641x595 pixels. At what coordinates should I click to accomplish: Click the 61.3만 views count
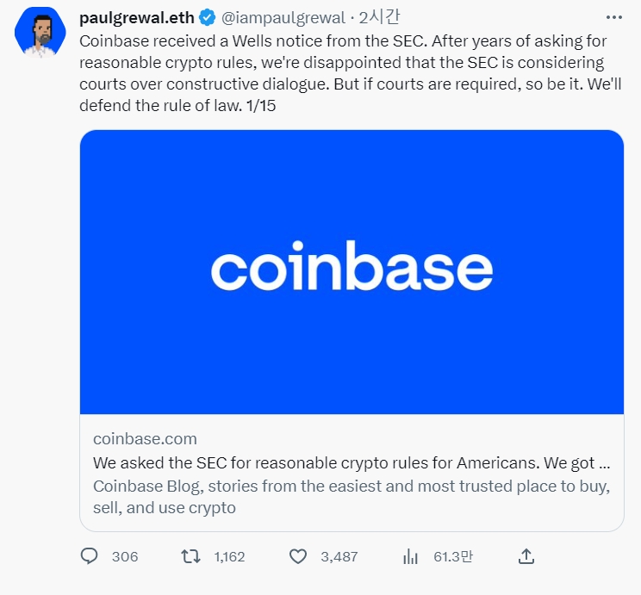[453, 556]
